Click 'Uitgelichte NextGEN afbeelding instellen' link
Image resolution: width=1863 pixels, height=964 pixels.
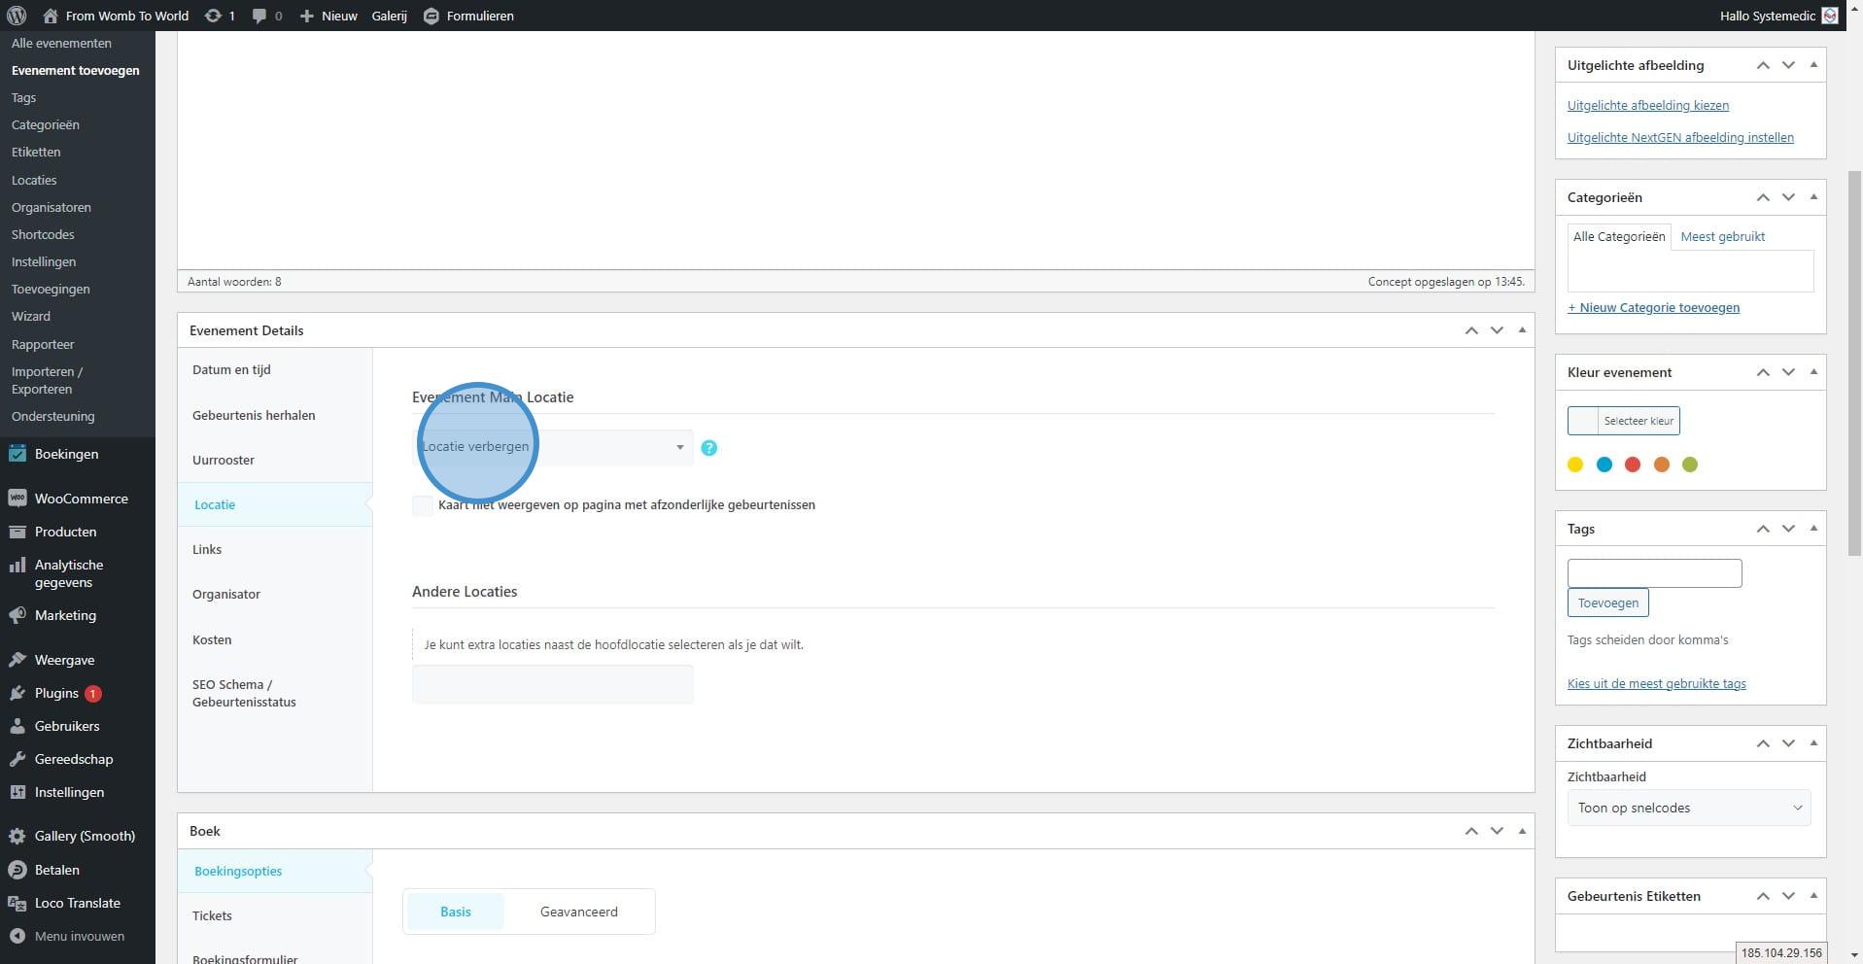click(x=1680, y=137)
